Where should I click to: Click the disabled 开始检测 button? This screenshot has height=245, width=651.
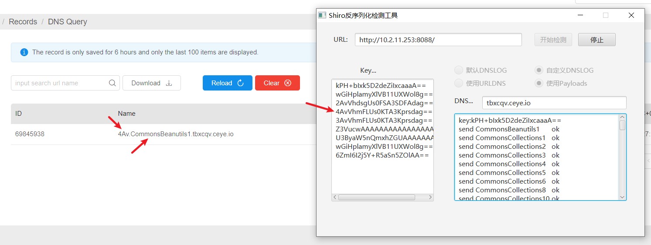(x=553, y=40)
